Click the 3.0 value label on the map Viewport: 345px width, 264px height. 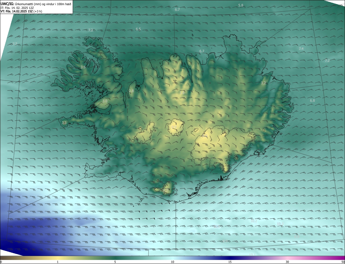coord(105,101)
